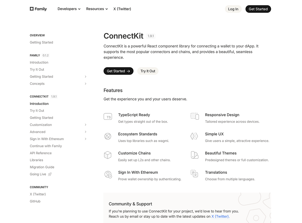Viewport: 302px width, 223px height.
Task: Click the Translations language icon
Action: (194, 174)
